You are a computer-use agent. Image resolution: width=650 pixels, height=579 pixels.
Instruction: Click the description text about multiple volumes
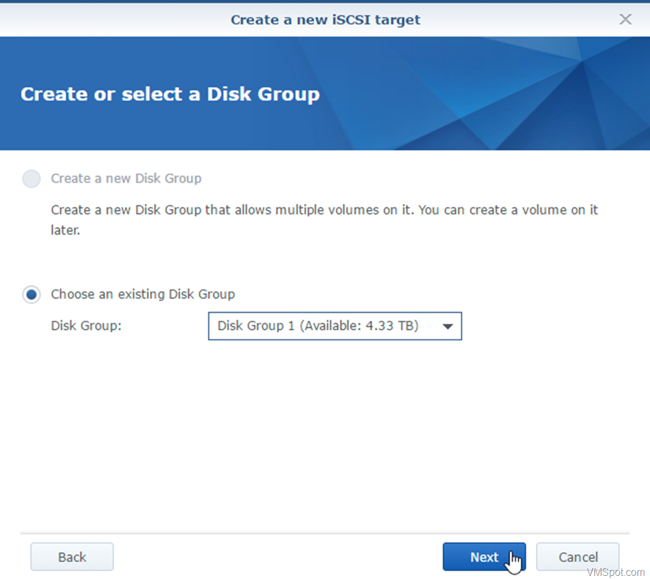[x=324, y=220]
